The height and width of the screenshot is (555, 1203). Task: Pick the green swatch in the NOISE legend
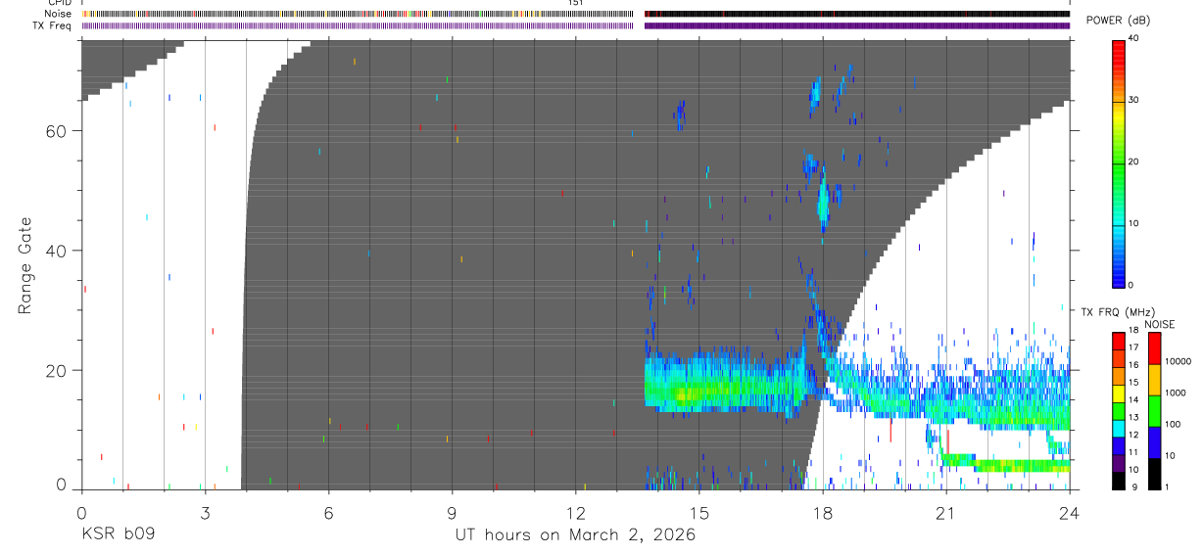coord(1154,410)
